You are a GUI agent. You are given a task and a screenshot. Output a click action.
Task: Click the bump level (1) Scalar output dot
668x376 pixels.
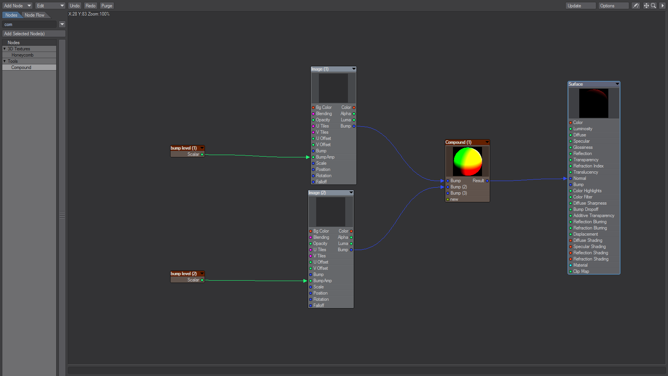click(202, 155)
